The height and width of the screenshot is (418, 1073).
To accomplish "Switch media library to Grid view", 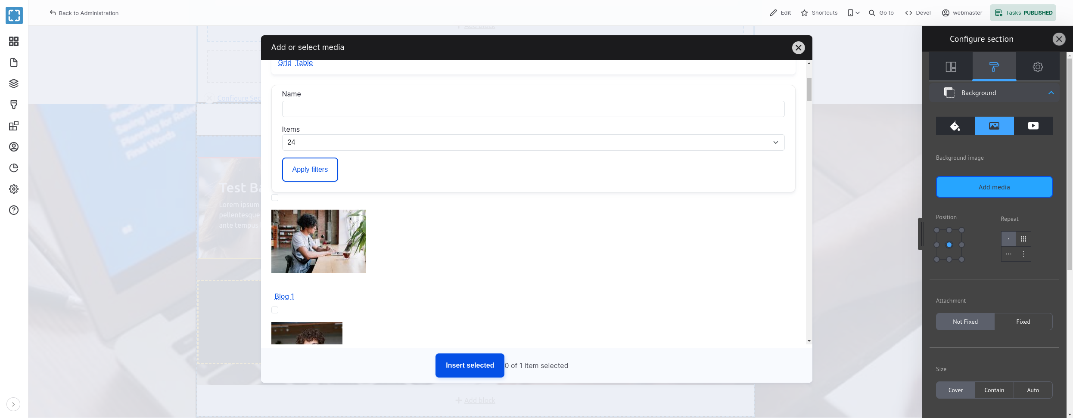I will 285,63.
